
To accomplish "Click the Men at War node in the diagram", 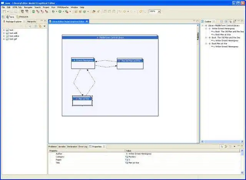I will click(x=82, y=101).
